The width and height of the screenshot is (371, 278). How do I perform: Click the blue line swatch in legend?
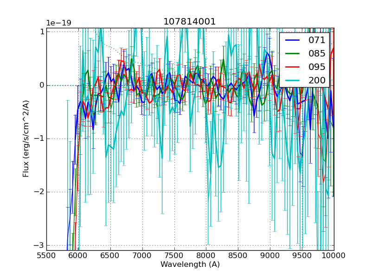click(x=292, y=40)
